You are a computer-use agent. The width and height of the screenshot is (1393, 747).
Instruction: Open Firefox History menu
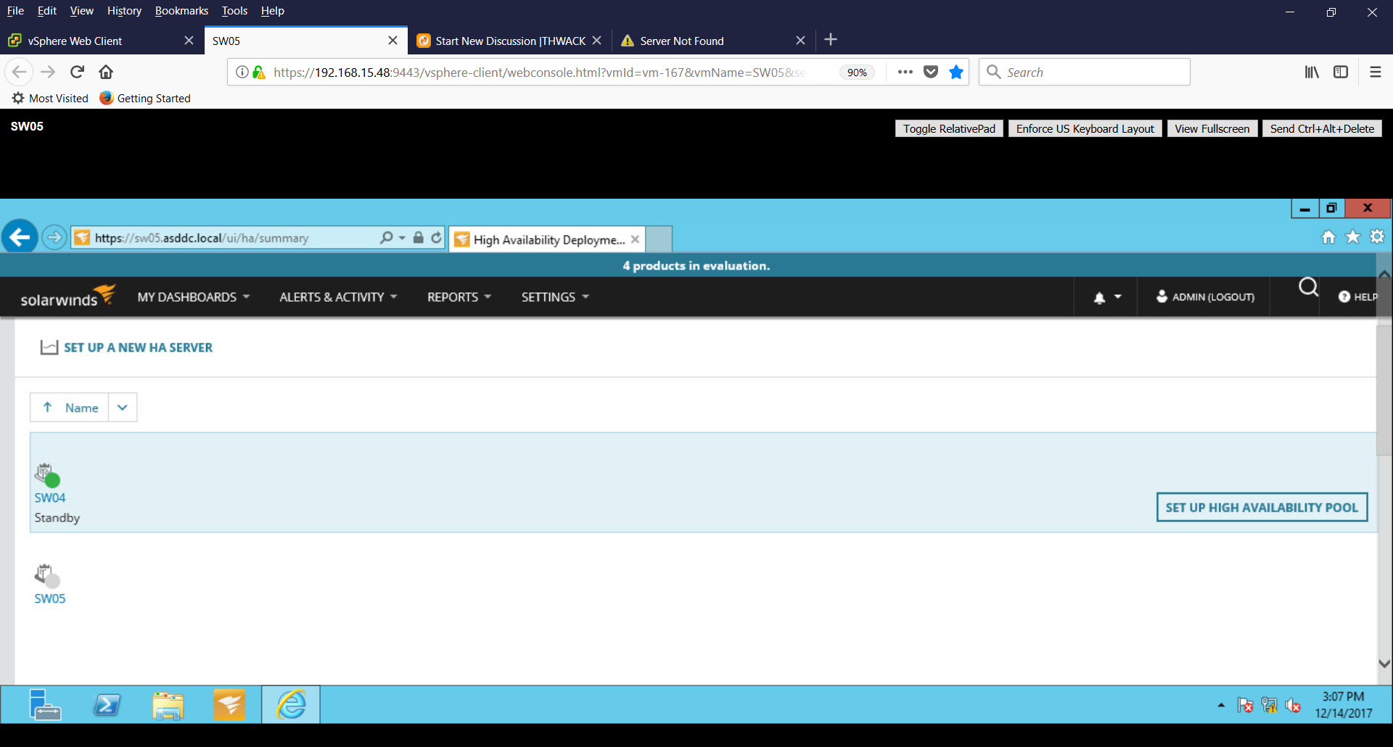(x=124, y=11)
